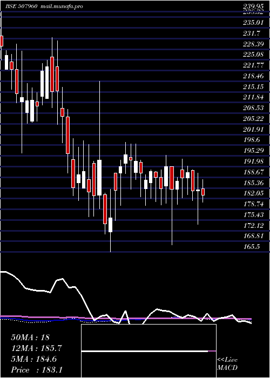Select the 175.43 price axis label
This screenshot has height=378, width=270.
pos(253,215)
